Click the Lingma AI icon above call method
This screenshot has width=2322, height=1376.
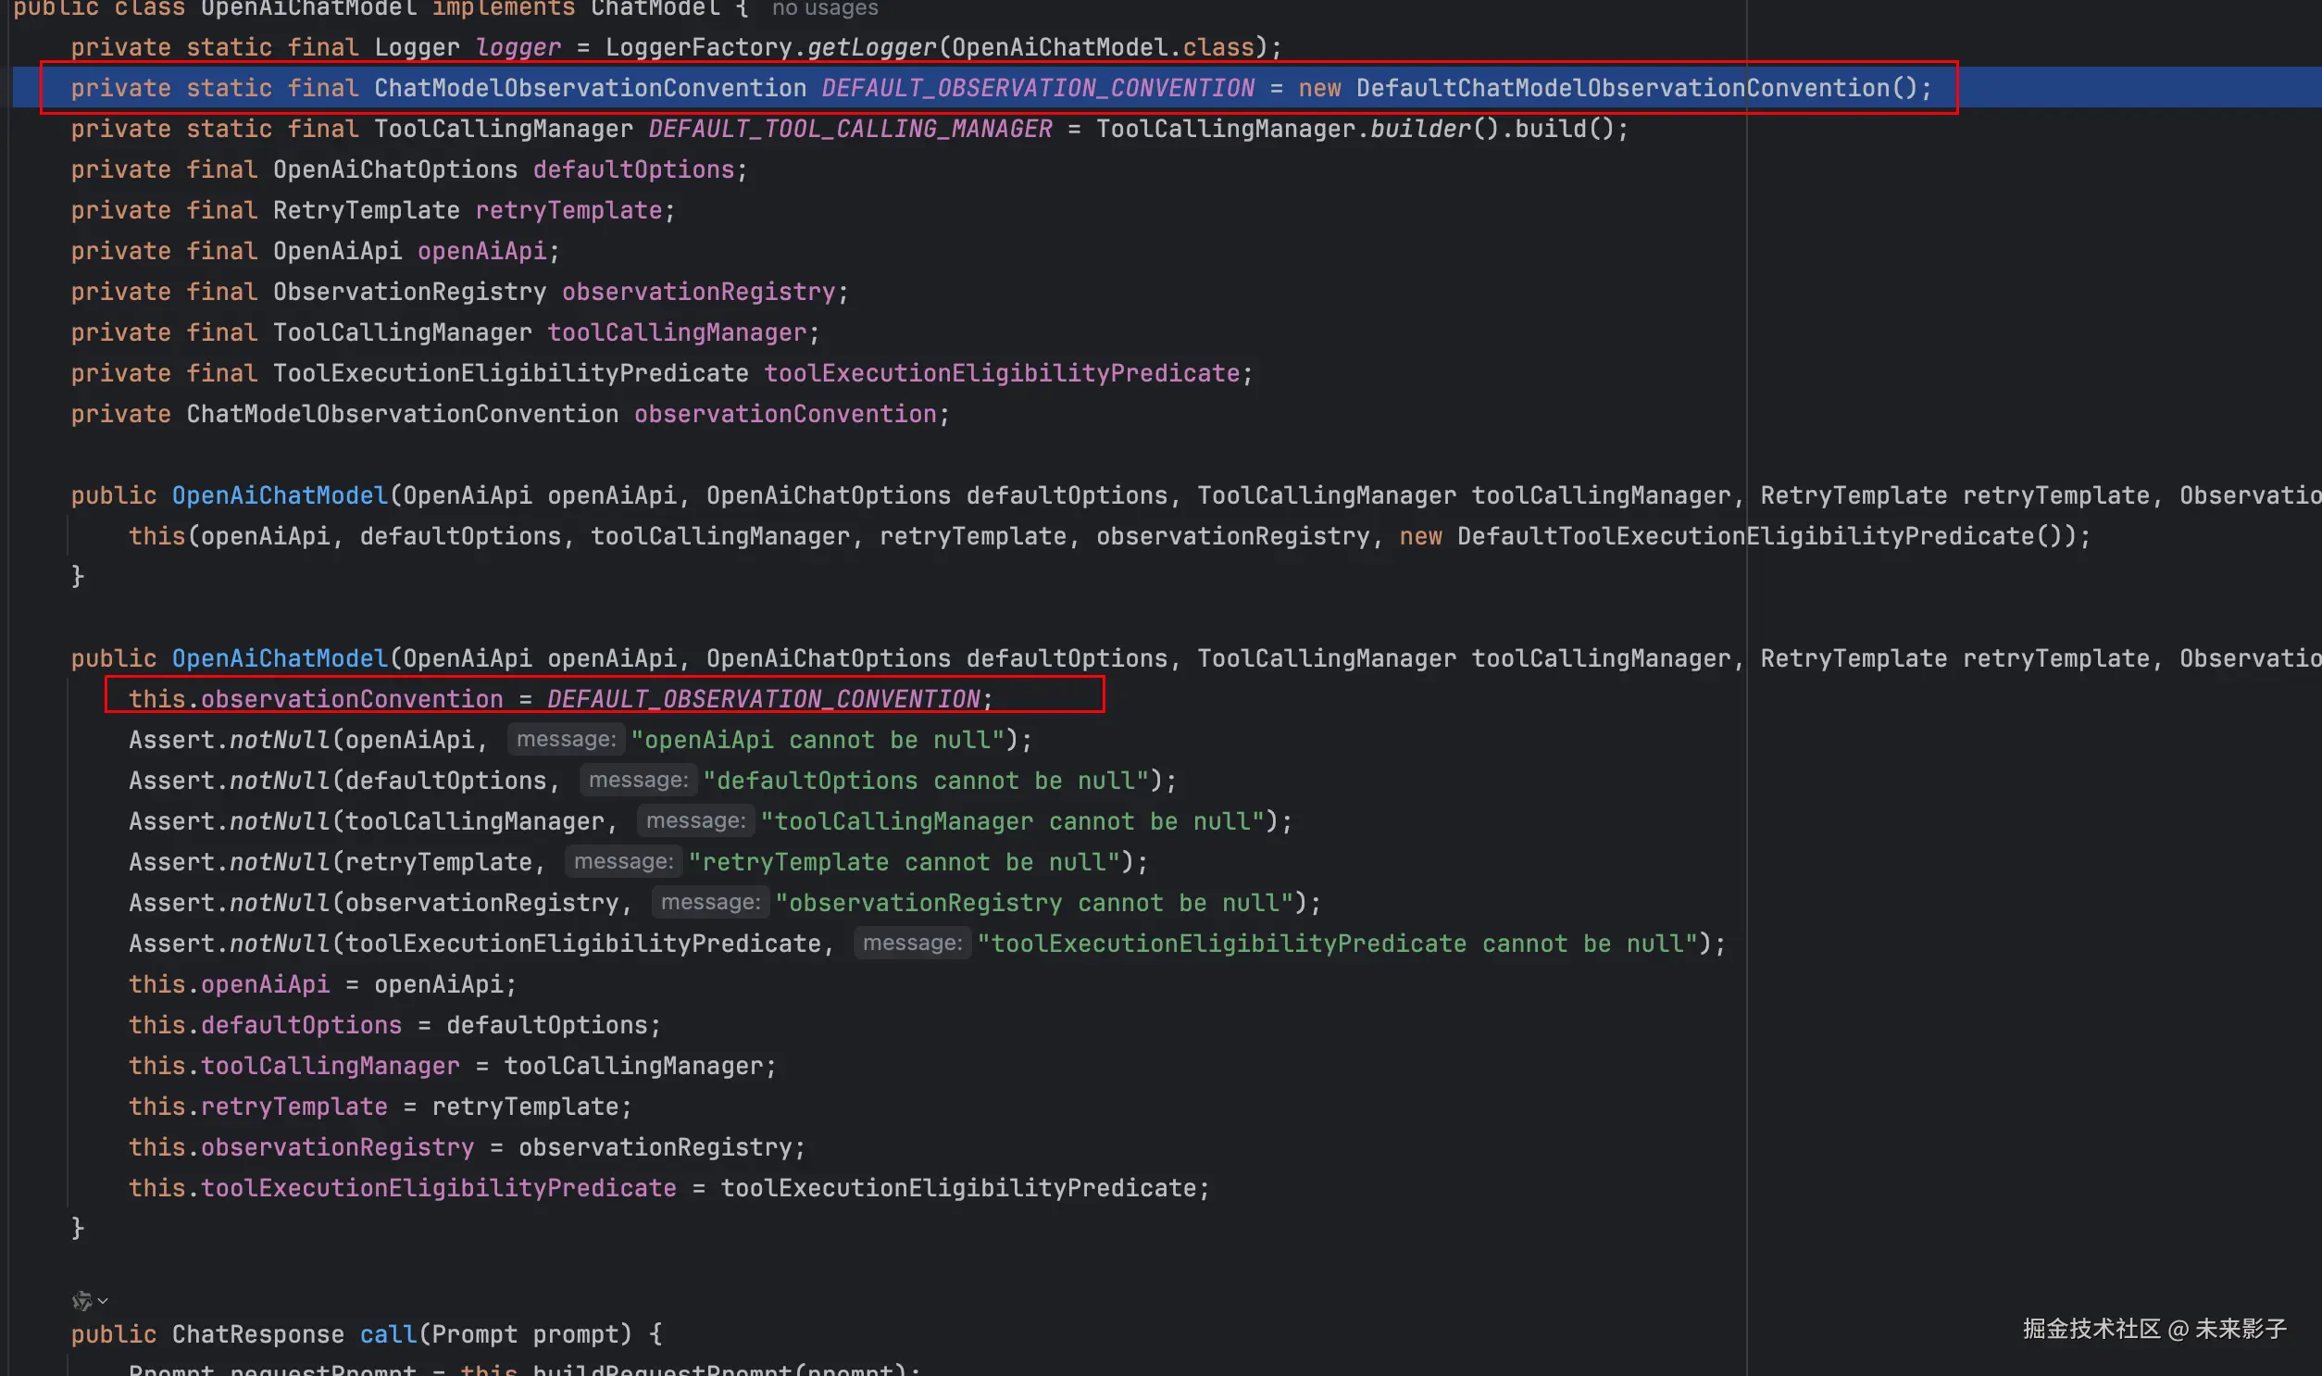[x=81, y=1300]
